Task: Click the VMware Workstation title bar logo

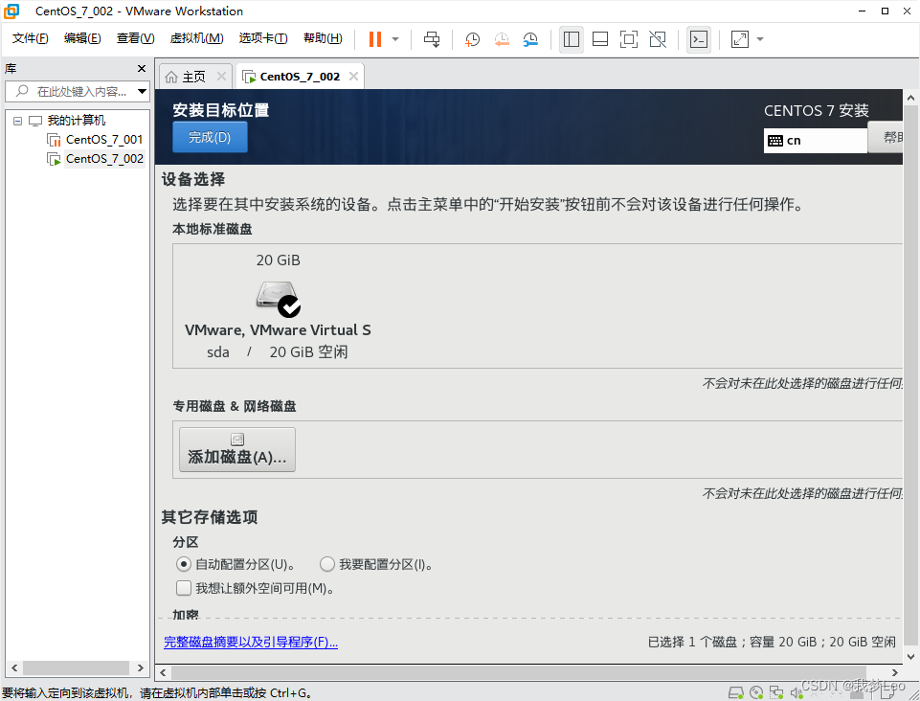Action: (11, 11)
